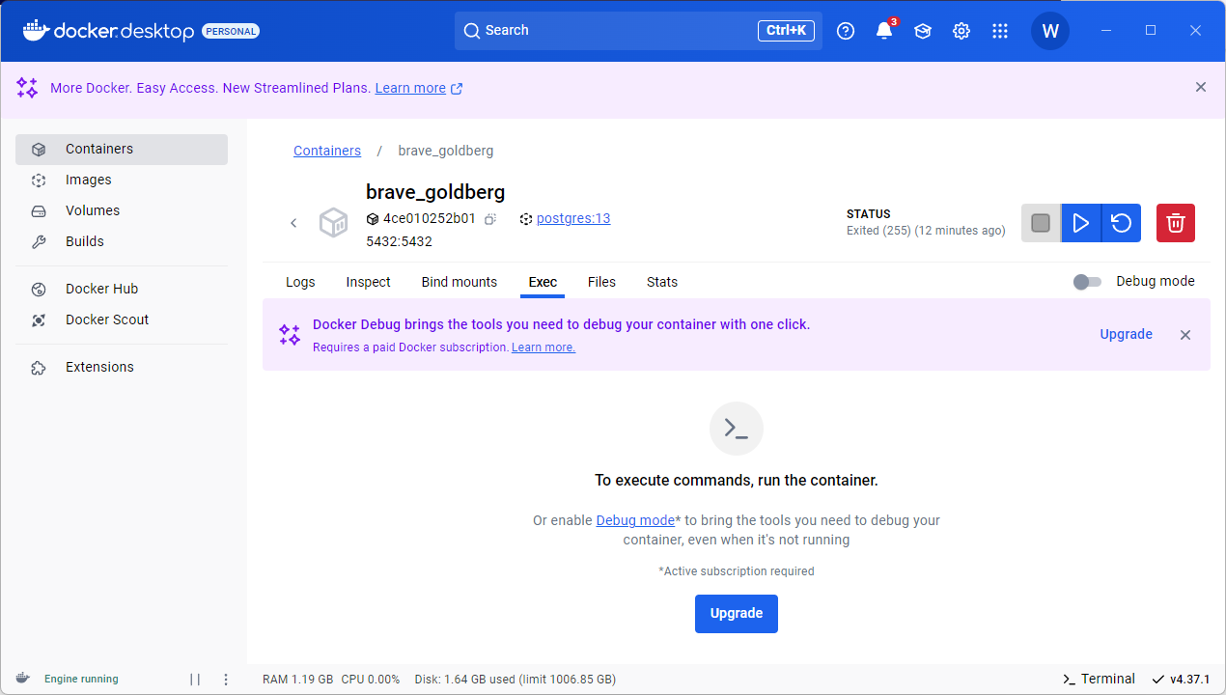1226x695 pixels.
Task: Click the terminal prompt icon in center
Action: click(737, 429)
